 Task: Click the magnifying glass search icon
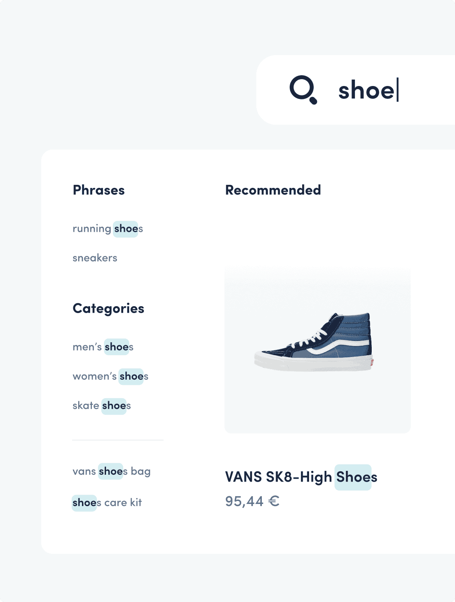coord(303,90)
